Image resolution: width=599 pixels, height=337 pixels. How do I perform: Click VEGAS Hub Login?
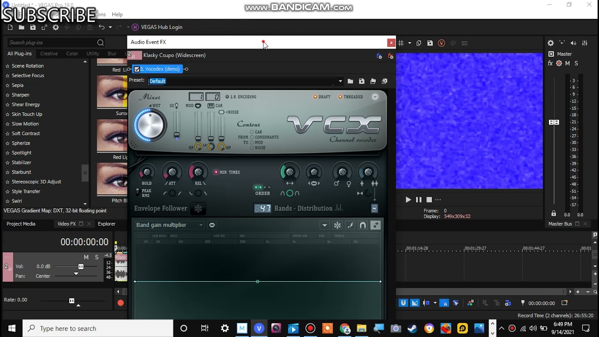161,27
